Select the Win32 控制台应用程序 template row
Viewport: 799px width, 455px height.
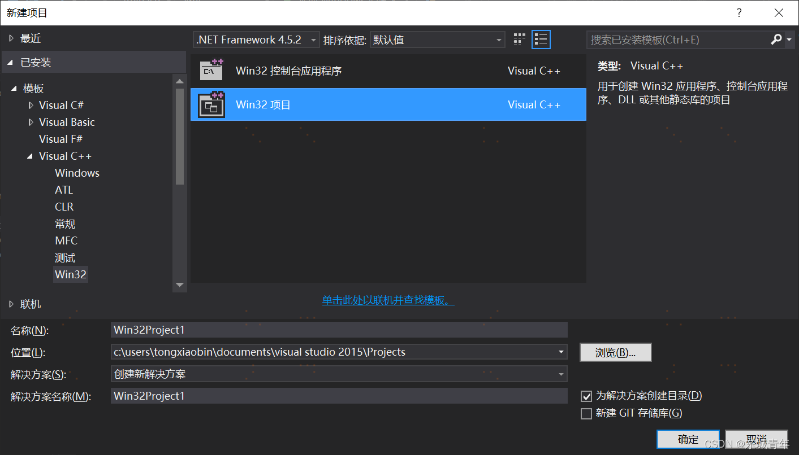click(388, 71)
